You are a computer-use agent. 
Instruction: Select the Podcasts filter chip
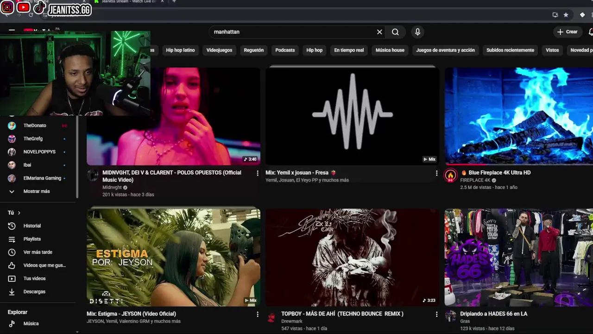[x=285, y=50]
